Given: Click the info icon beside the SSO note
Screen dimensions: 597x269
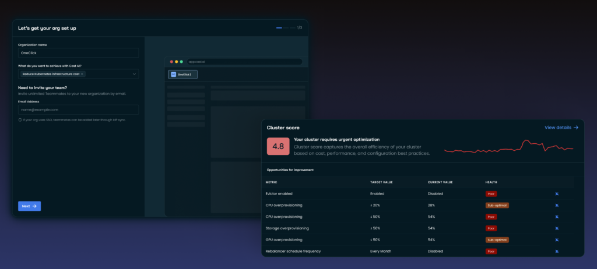Looking at the screenshot, I should [20, 119].
